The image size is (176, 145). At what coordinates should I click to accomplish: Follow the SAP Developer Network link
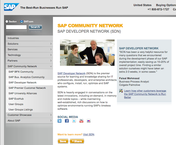71,74
